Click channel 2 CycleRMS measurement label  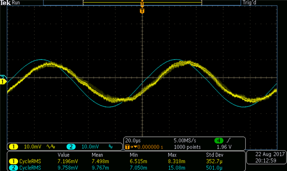(30, 168)
